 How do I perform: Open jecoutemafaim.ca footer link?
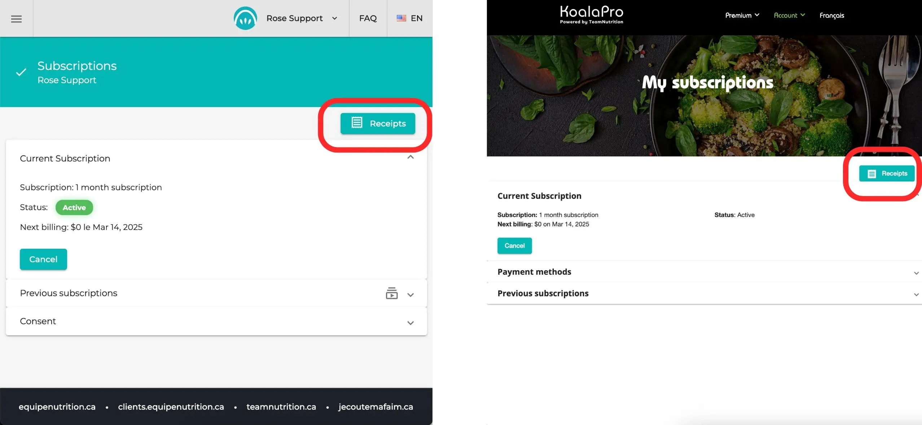(x=376, y=407)
